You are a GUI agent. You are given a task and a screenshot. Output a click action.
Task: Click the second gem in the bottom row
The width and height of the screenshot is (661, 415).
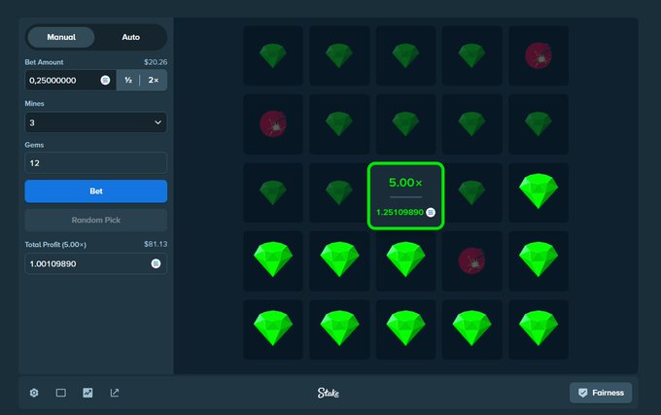click(x=339, y=329)
